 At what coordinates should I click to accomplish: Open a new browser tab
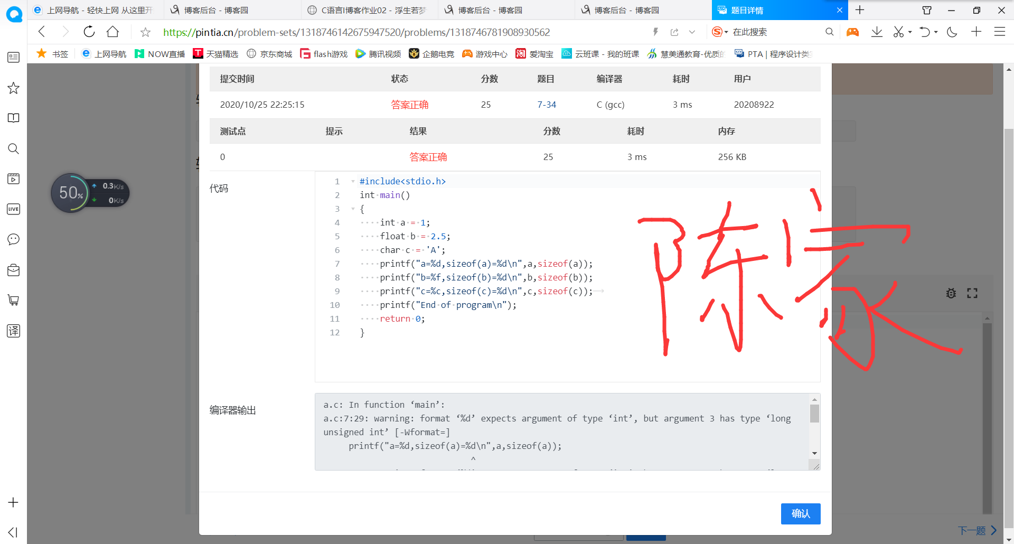[x=860, y=10]
